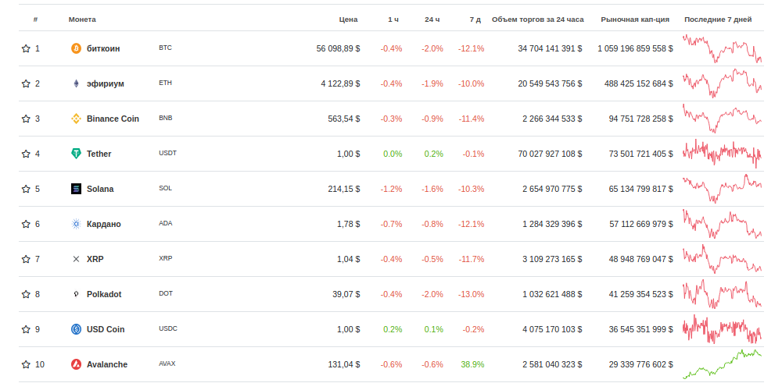Mark Polkadot with the favorite star
Viewport: 782px width, 383px height.
click(x=26, y=294)
